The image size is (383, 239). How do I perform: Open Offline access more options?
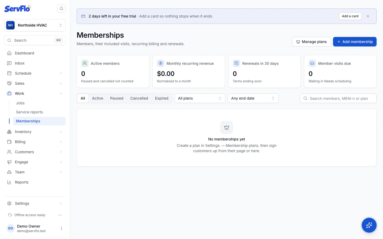(x=60, y=215)
